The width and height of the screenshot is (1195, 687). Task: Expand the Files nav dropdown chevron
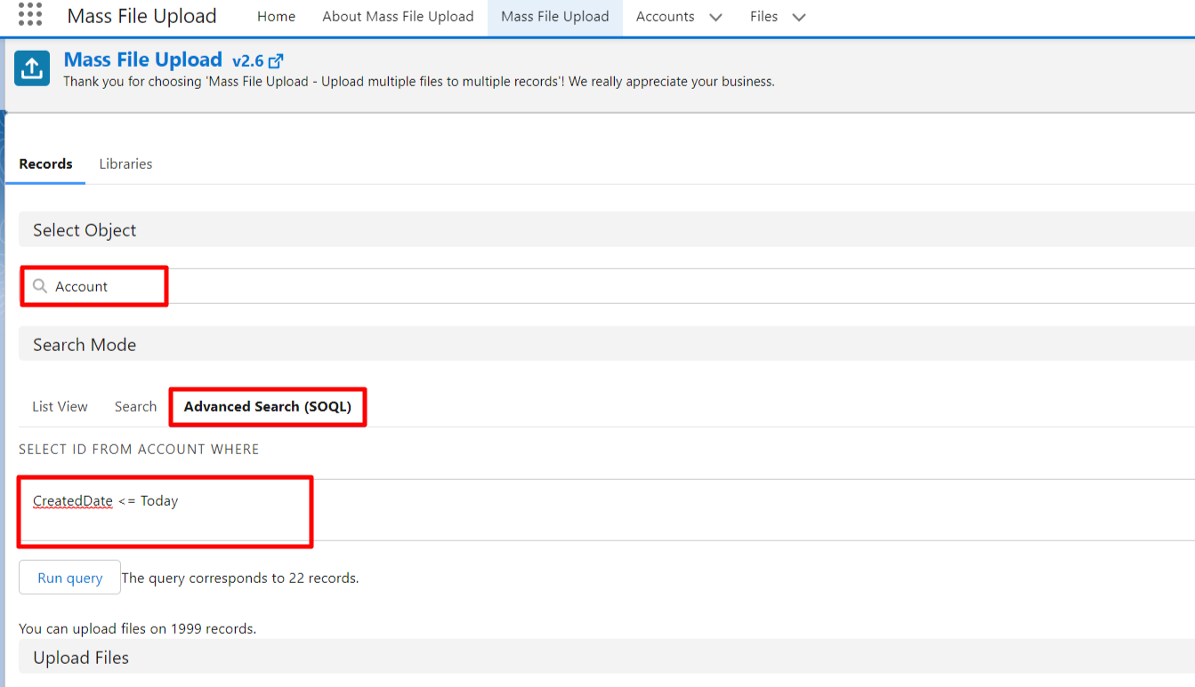pyautogui.click(x=799, y=17)
